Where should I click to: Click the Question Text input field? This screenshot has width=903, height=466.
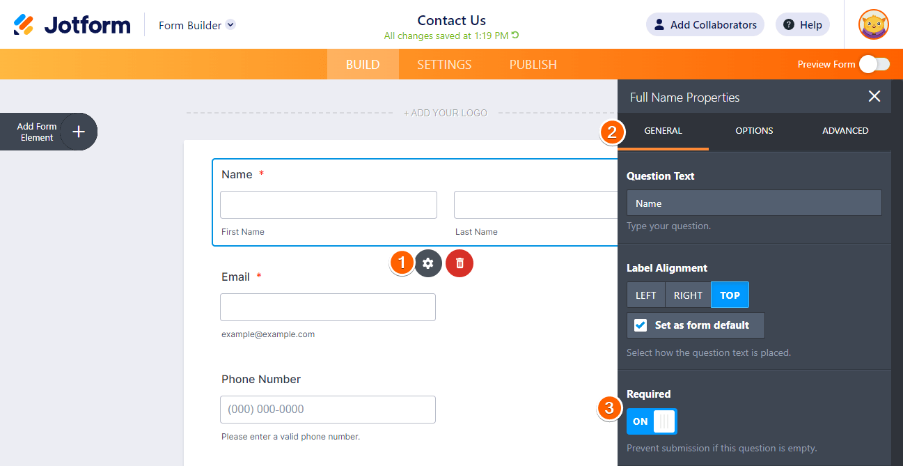pyautogui.click(x=754, y=203)
